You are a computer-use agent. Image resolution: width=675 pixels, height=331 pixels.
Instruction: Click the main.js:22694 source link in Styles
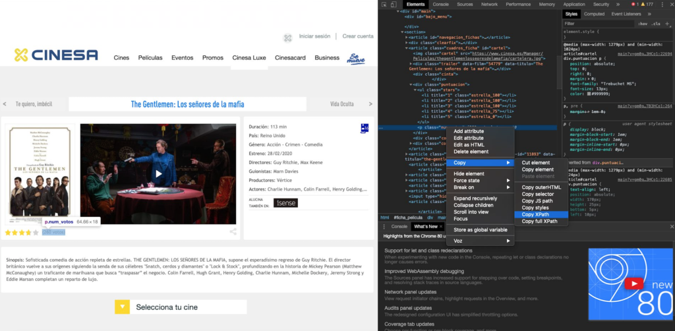coord(645,54)
